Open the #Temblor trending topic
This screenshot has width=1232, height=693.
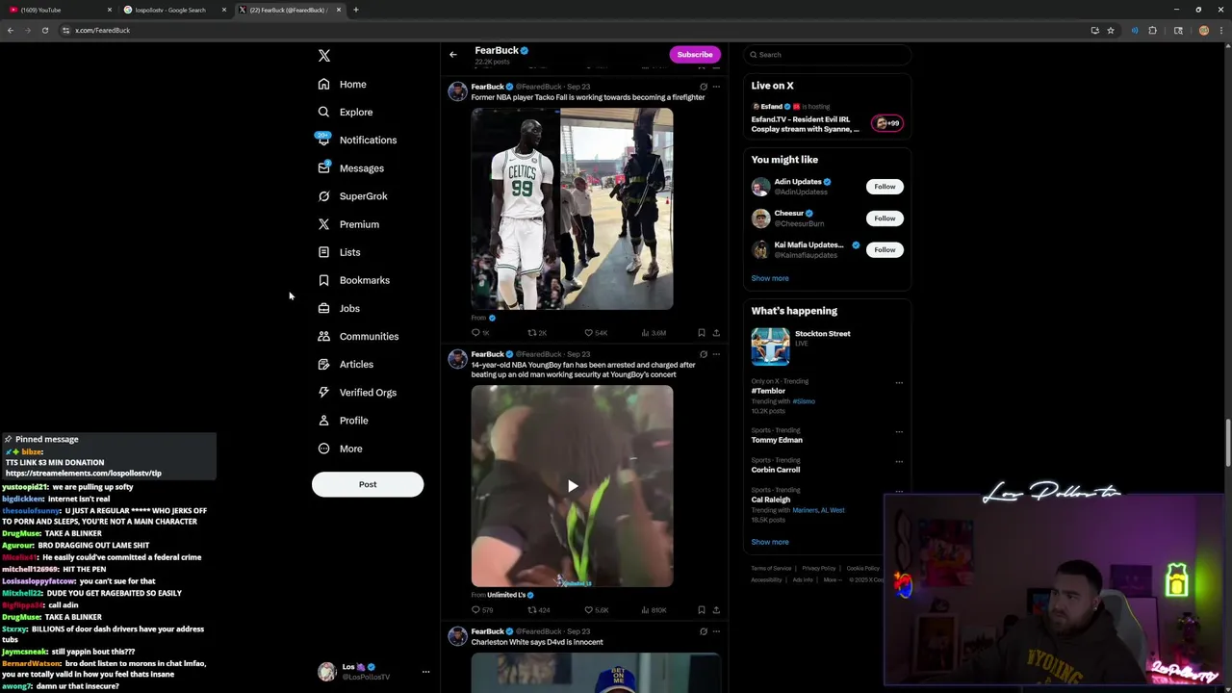[x=769, y=391]
